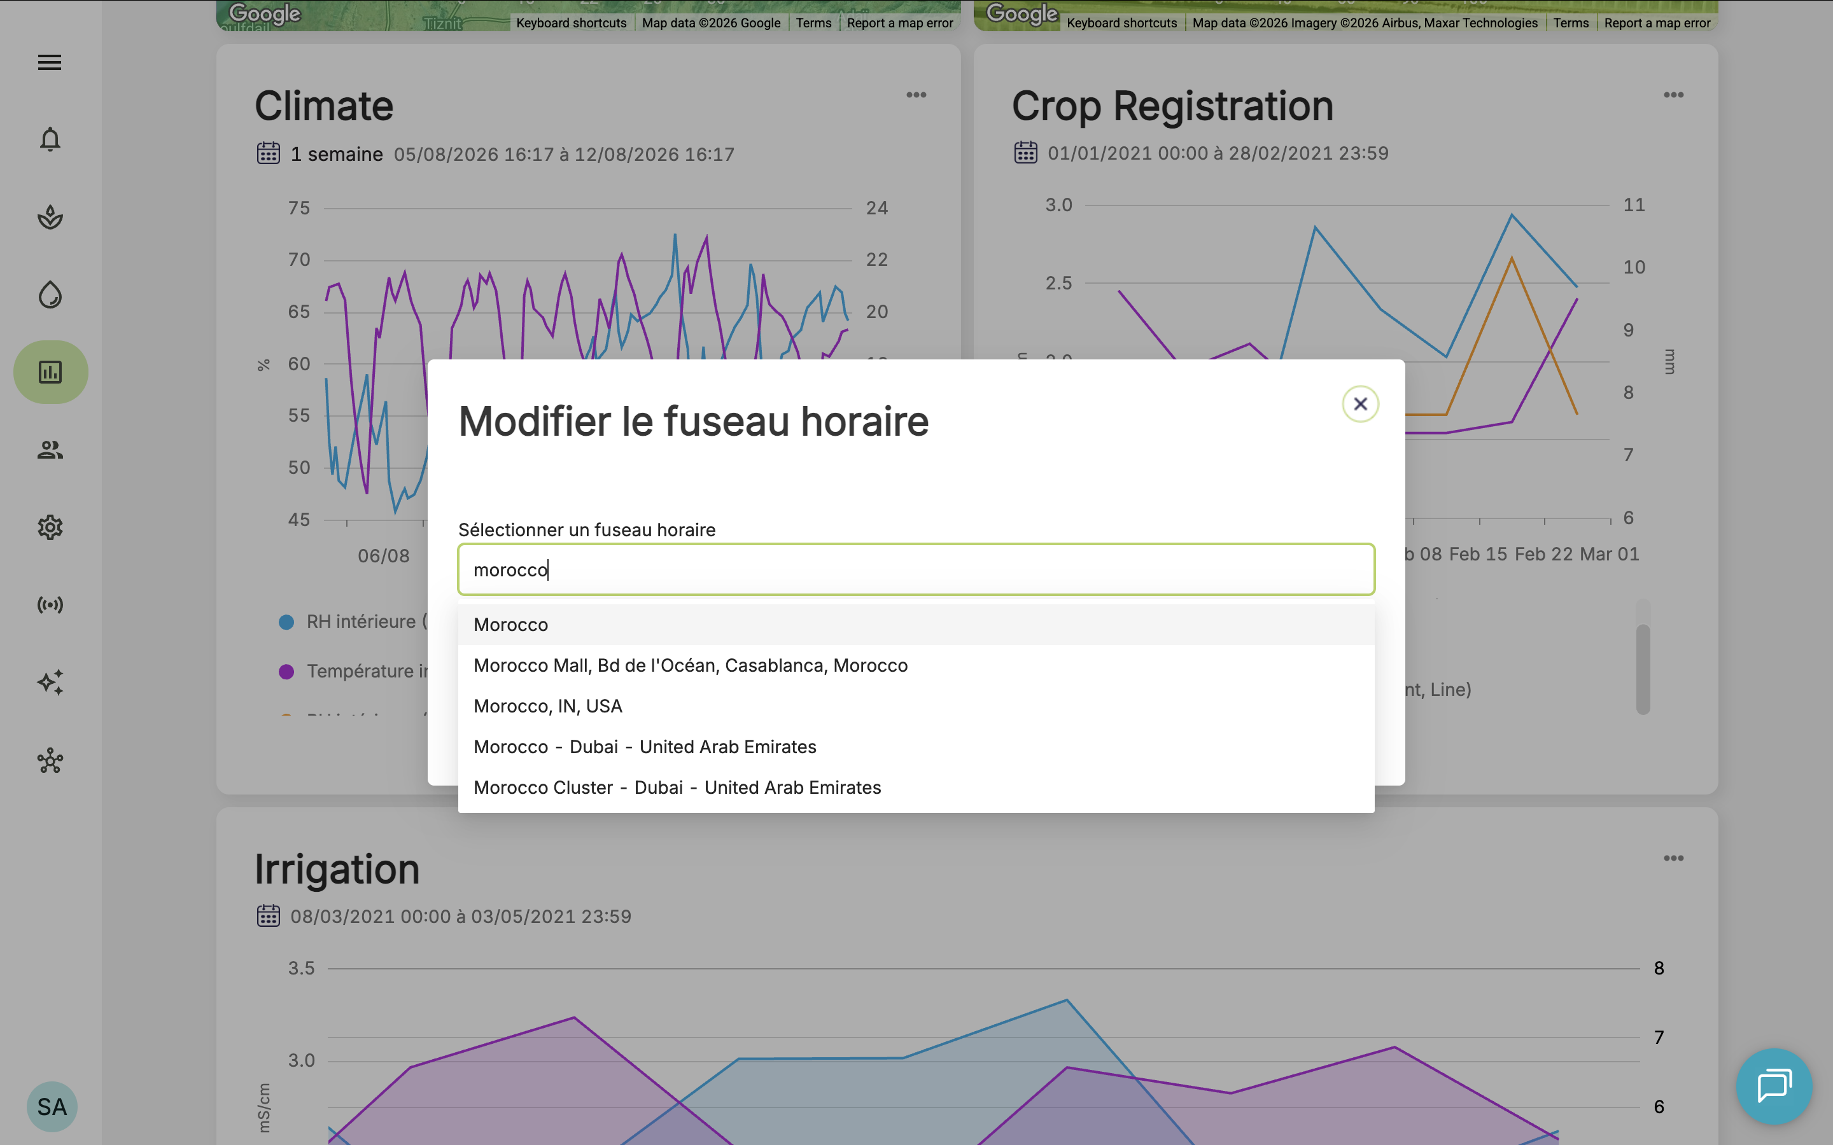The image size is (1833, 1145).
Task: Toggle the Température legend series
Action: (x=353, y=672)
